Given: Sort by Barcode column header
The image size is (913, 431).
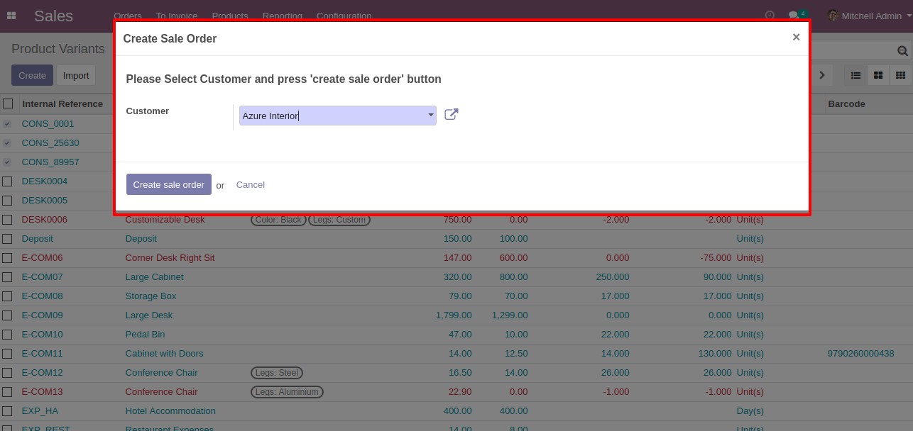Looking at the screenshot, I should (x=846, y=103).
